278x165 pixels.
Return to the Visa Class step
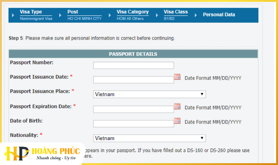(176, 12)
